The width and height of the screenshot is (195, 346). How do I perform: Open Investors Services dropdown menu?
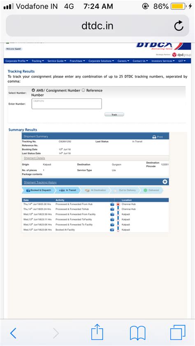[x=163, y=61]
